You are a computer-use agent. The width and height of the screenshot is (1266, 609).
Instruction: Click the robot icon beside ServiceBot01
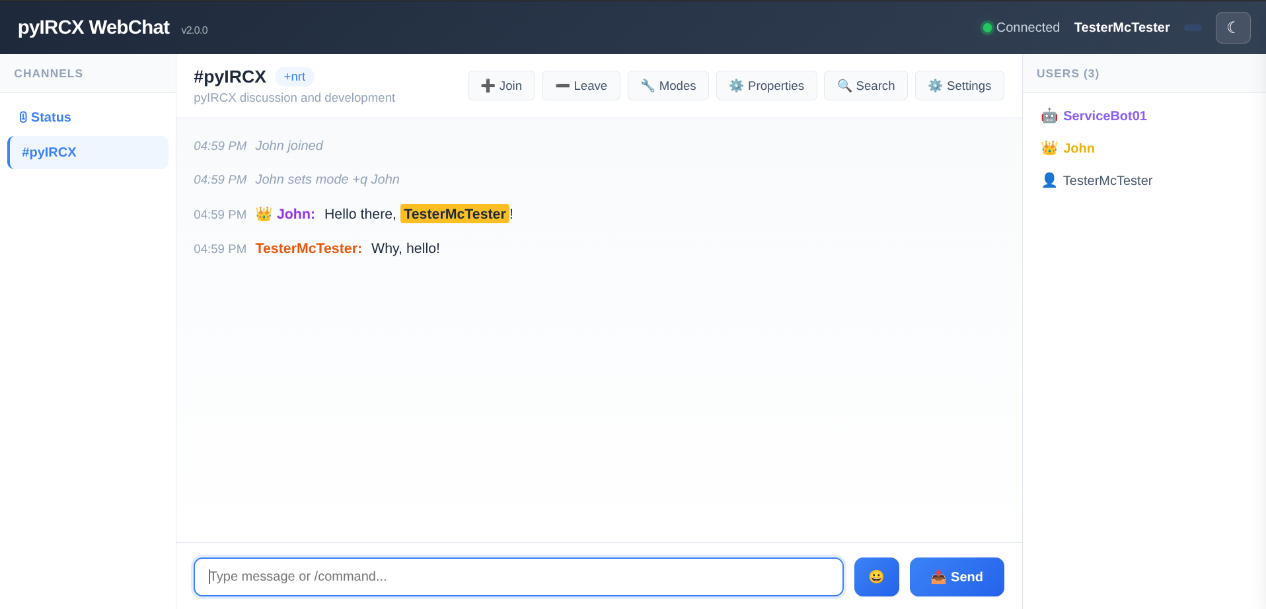(1049, 116)
